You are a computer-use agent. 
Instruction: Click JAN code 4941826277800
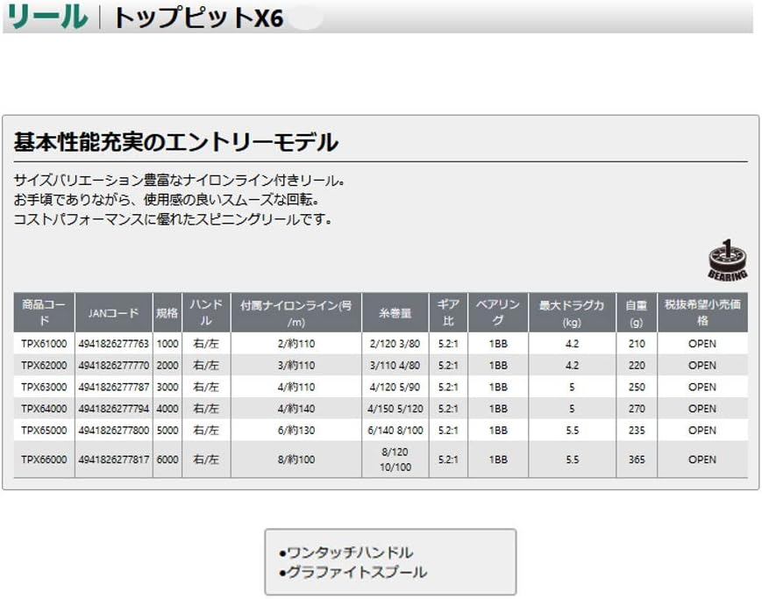click(113, 431)
